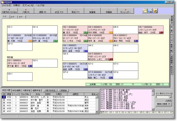Viewport: 177px width, 121px height.
Task: Switch to the 2F floor tab
Action: pyautogui.click(x=13, y=17)
